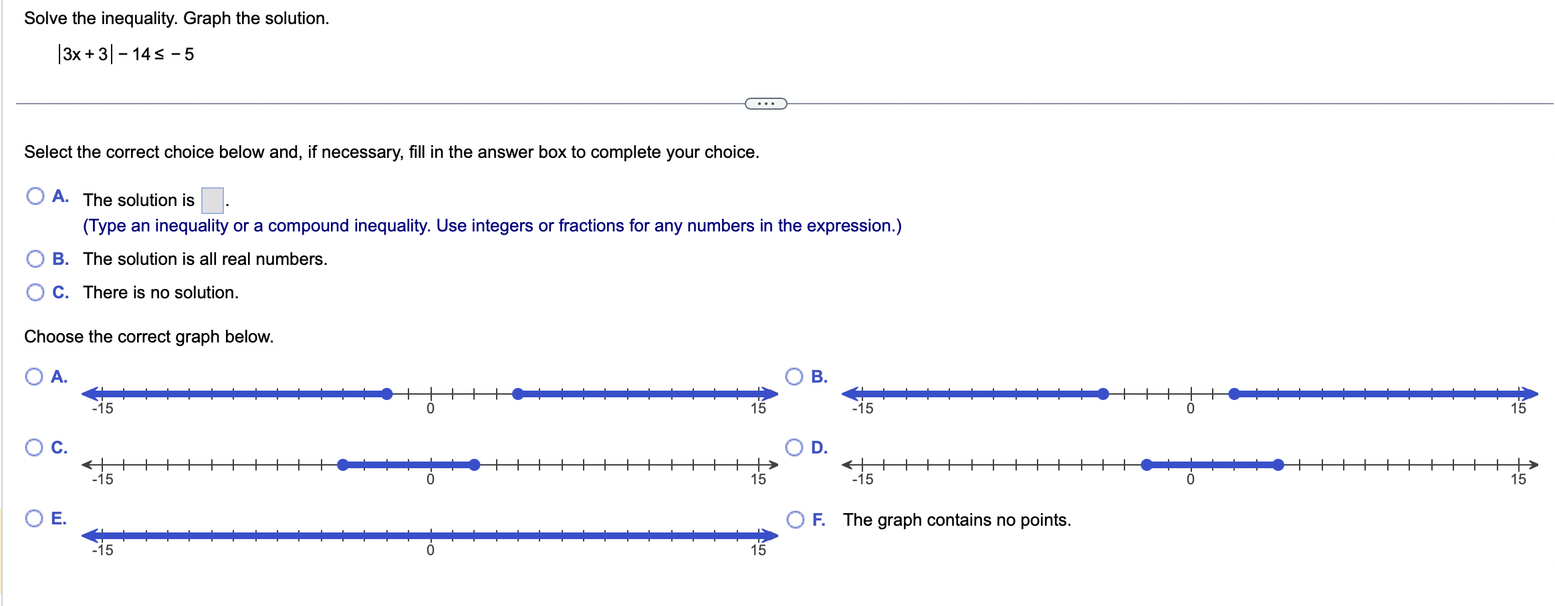Select choice B, all real numbers
The image size is (1555, 606).
point(35,258)
